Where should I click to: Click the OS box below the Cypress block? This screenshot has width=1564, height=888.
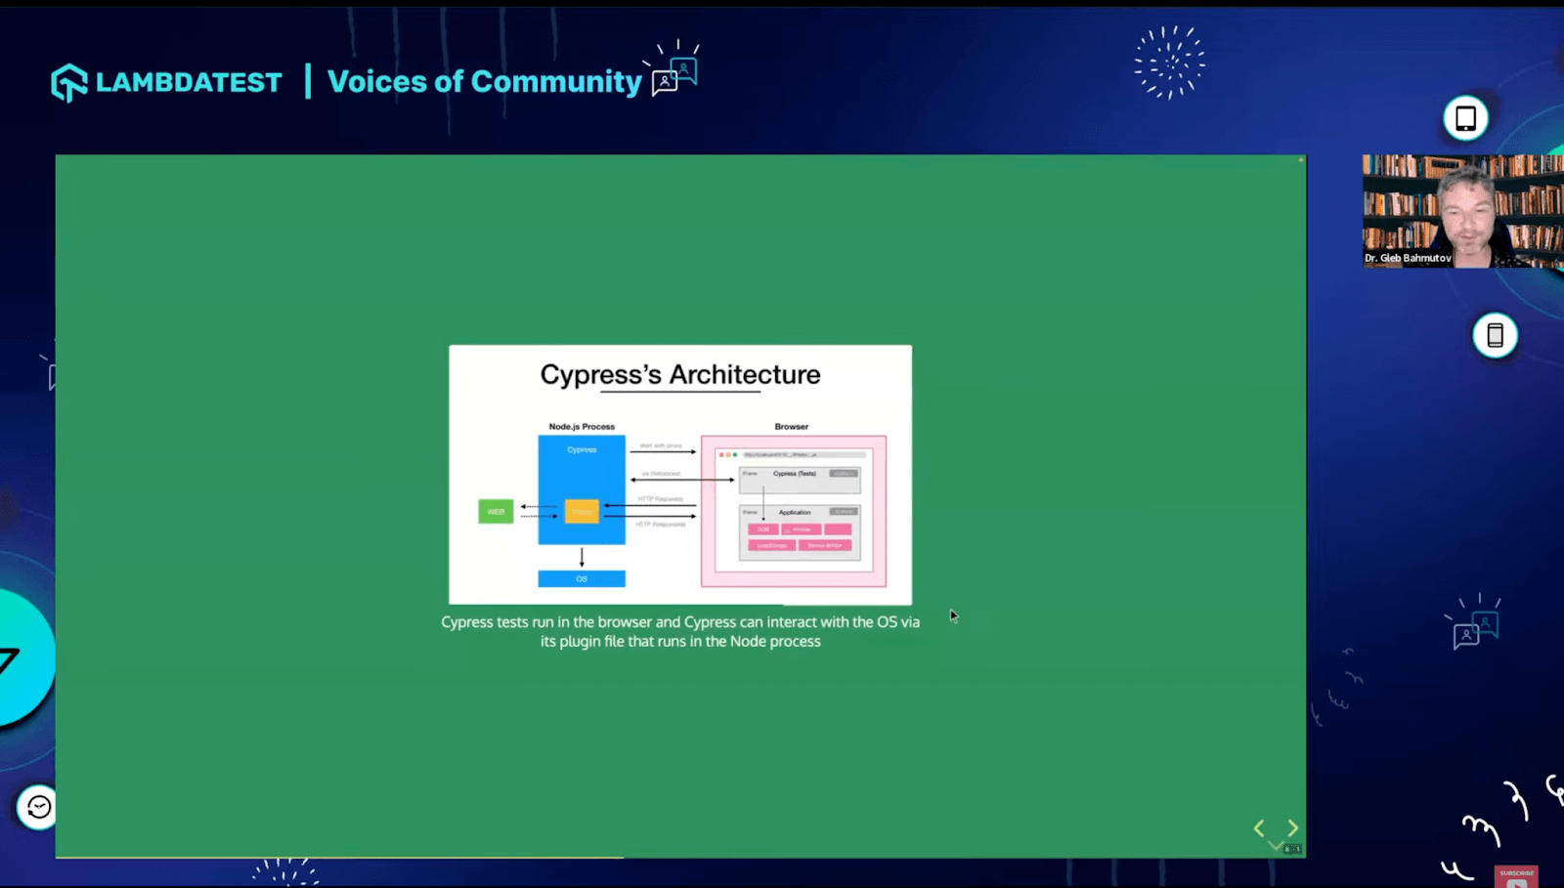(x=581, y=577)
